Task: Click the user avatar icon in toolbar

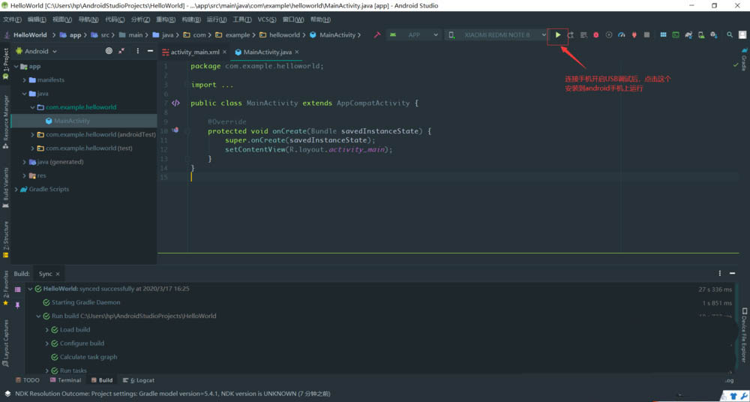Action: click(x=742, y=35)
